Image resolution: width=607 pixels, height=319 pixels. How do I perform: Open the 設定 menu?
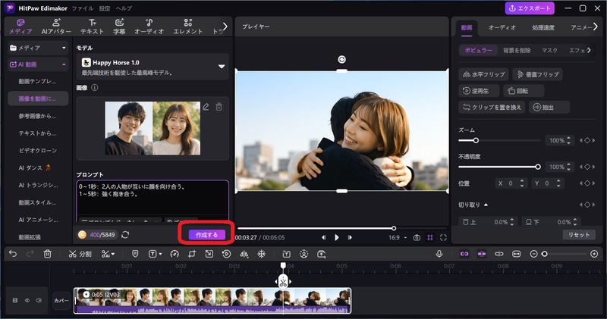pyautogui.click(x=105, y=8)
